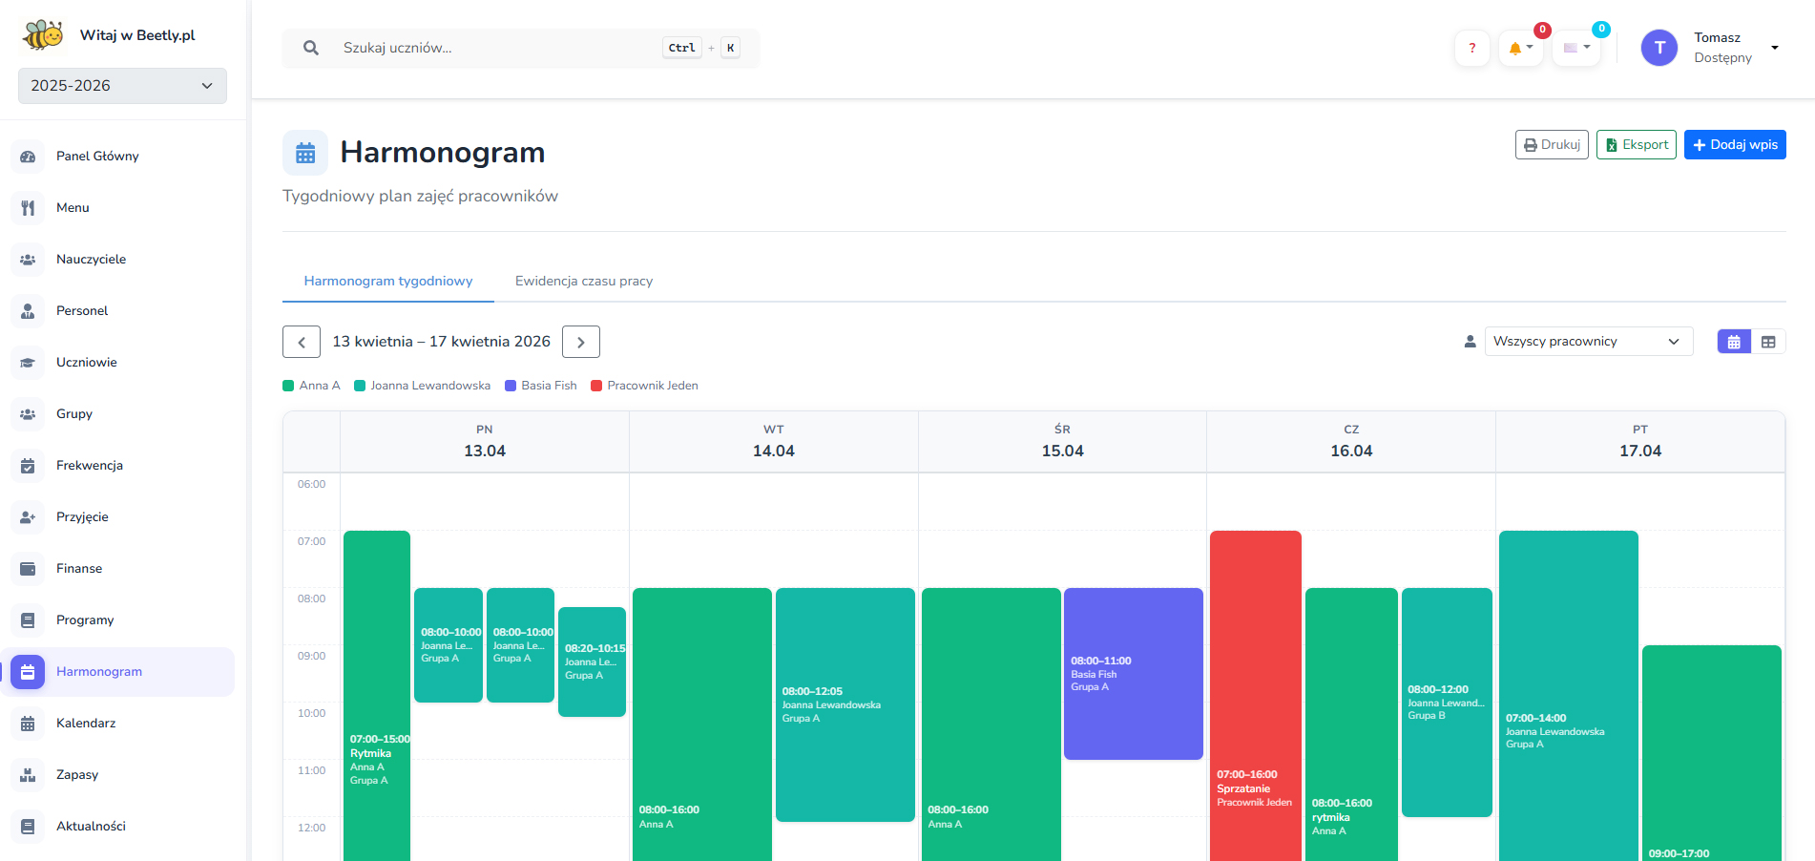Open the 2025-2026 school year dropdown
The image size is (1815, 861).
pyautogui.click(x=122, y=86)
